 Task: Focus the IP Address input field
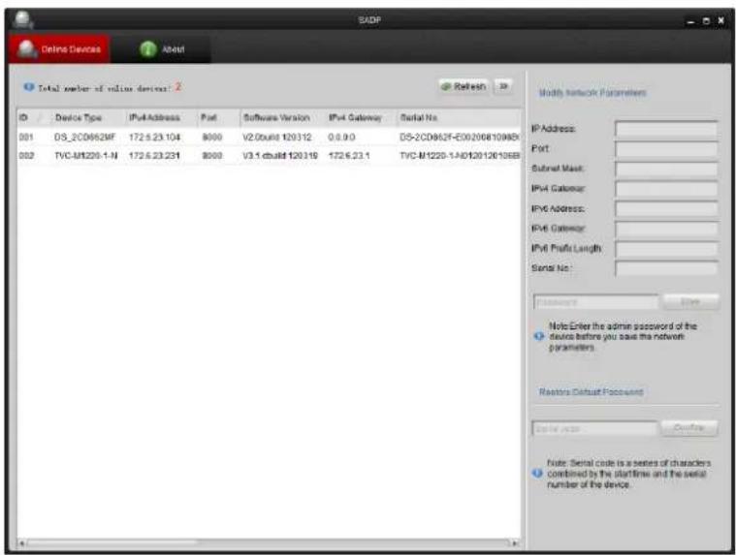point(666,129)
